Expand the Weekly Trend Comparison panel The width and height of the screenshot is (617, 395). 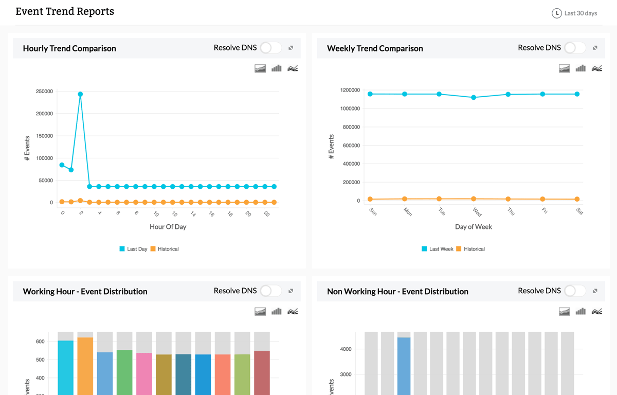595,48
